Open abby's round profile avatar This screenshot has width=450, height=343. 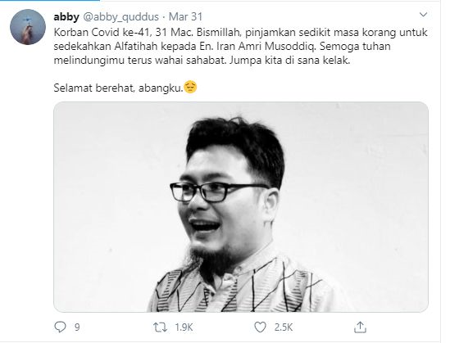coord(28,27)
